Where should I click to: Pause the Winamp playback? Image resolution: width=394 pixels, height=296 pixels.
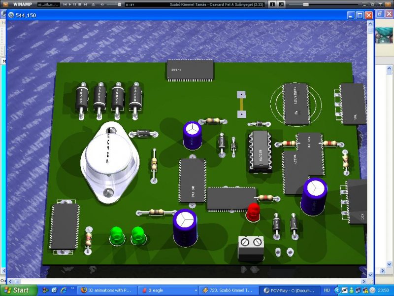(x=75, y=4)
